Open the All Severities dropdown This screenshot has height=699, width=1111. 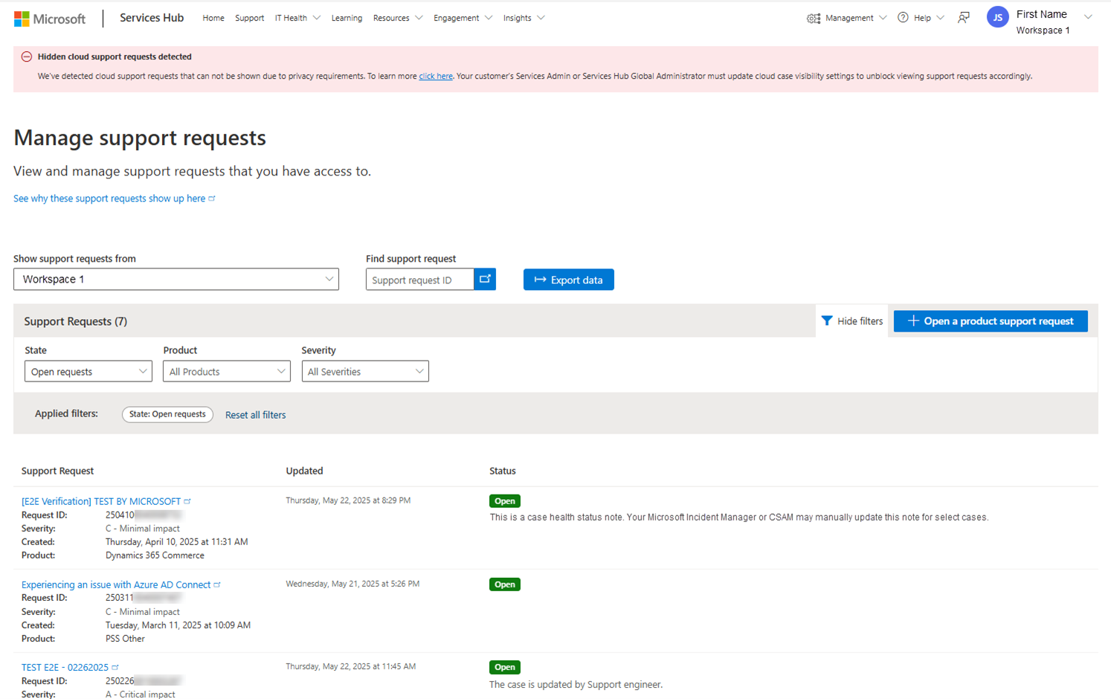[365, 371]
